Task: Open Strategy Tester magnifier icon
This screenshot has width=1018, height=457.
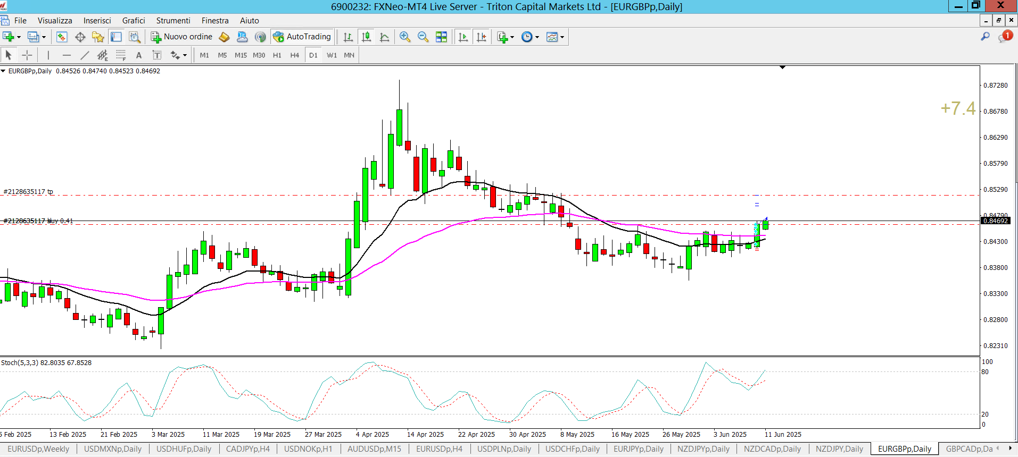Action: (x=135, y=37)
